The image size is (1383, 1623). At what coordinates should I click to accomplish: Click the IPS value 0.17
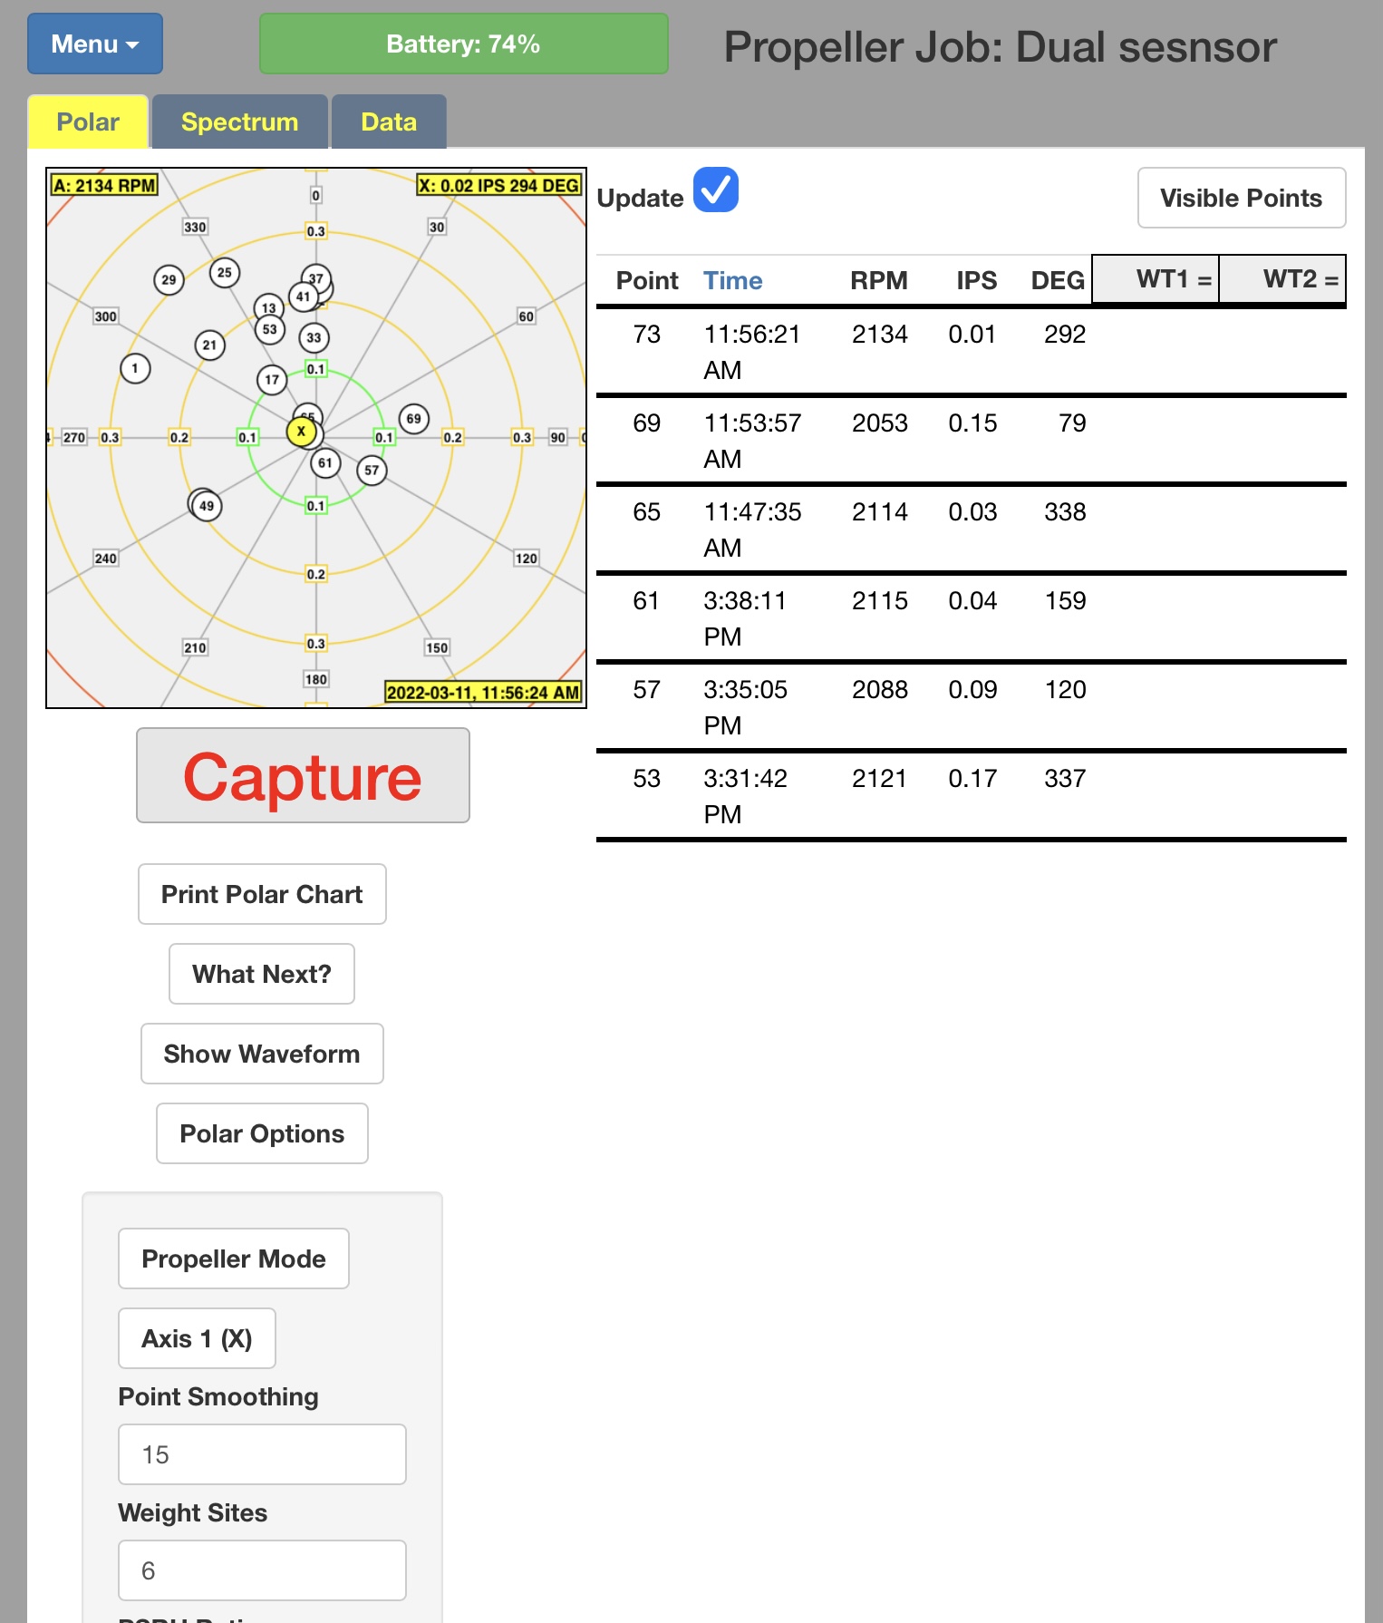(972, 779)
